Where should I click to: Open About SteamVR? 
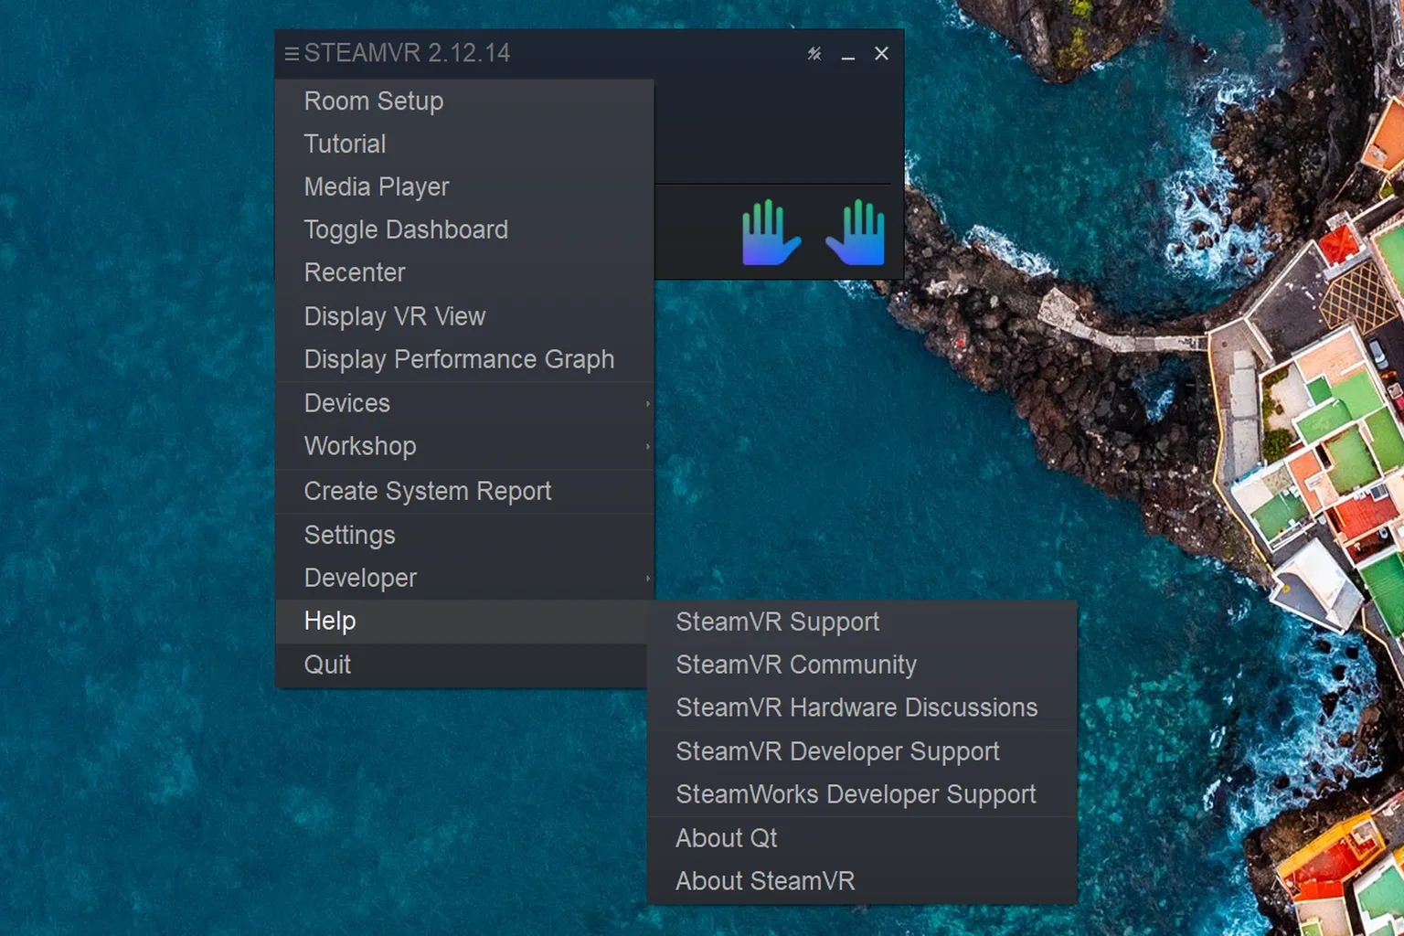tap(862, 881)
